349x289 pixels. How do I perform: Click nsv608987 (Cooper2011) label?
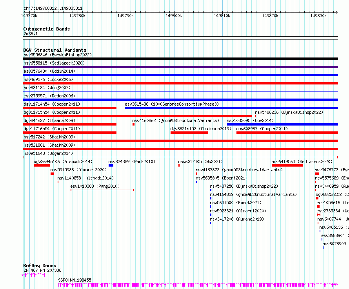coord(262,129)
